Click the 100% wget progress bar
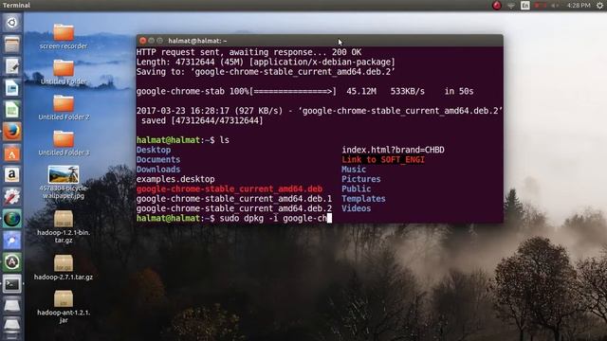This screenshot has height=341, width=607. (293, 91)
